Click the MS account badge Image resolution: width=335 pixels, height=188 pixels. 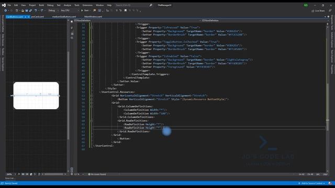click(x=306, y=5)
